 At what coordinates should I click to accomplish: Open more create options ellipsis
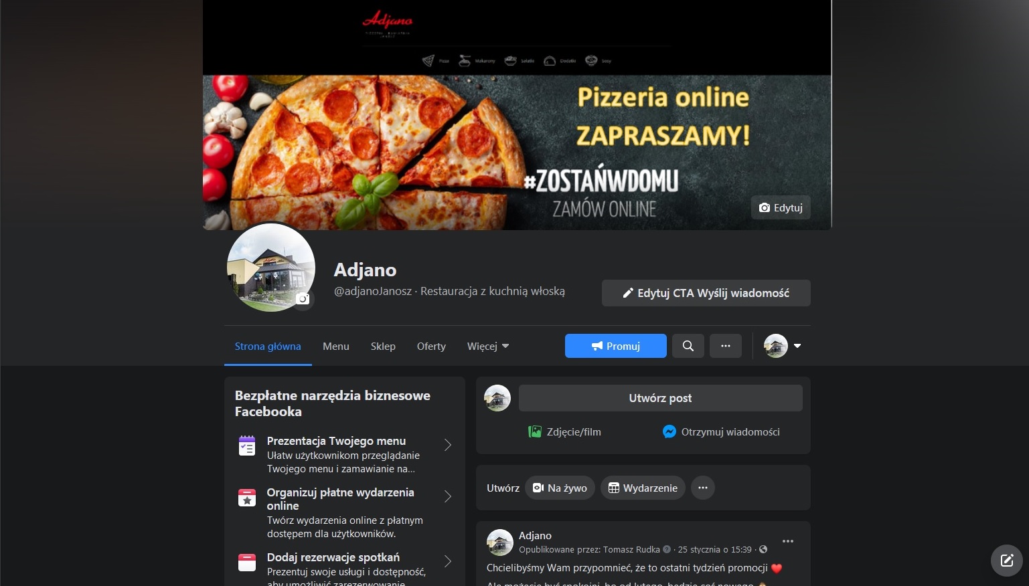click(703, 488)
